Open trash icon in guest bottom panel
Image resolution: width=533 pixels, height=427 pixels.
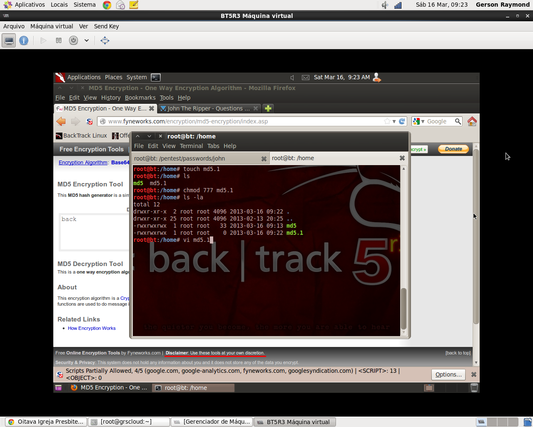(474, 387)
